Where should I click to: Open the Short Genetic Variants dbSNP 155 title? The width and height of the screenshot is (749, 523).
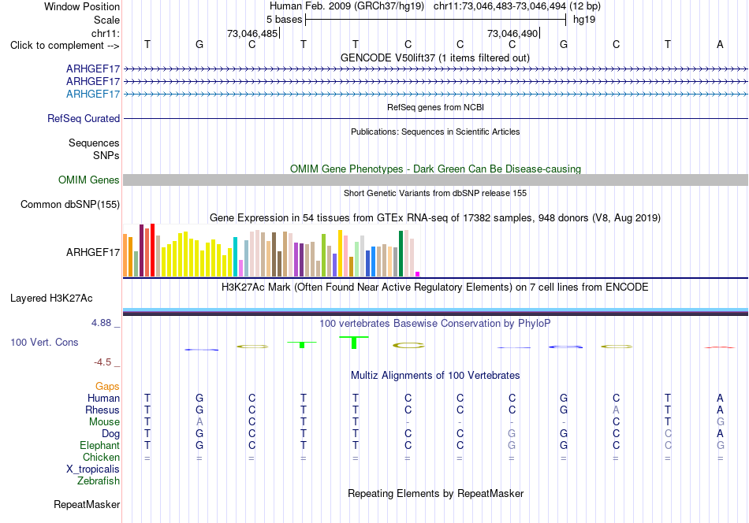435,193
